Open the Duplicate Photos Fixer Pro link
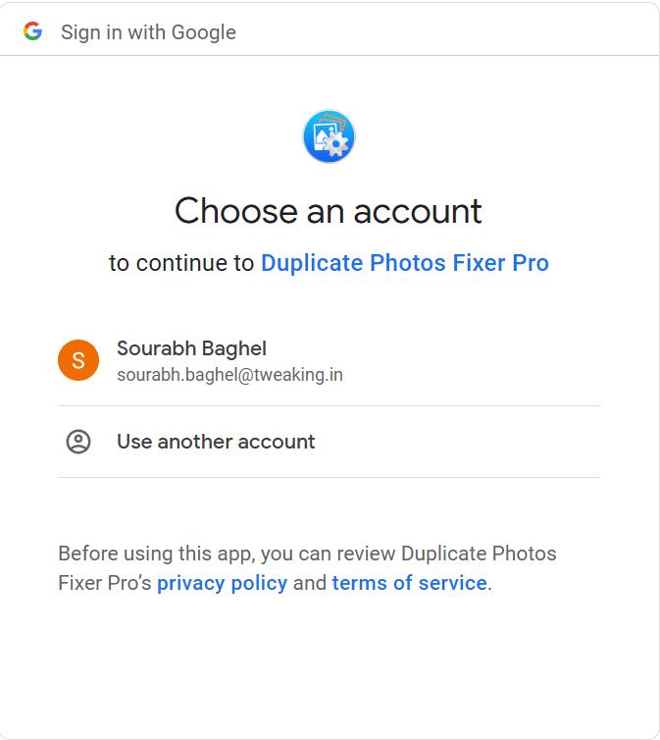This screenshot has width=660, height=740. [x=404, y=263]
